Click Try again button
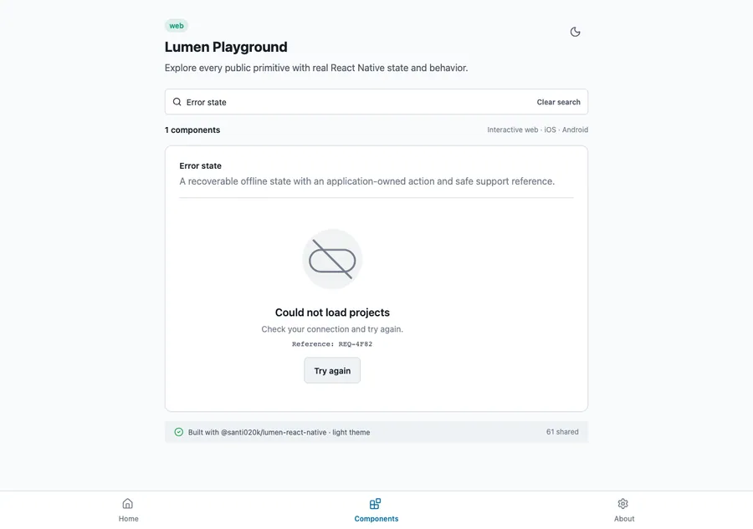This screenshot has height=529, width=753. pyautogui.click(x=332, y=370)
